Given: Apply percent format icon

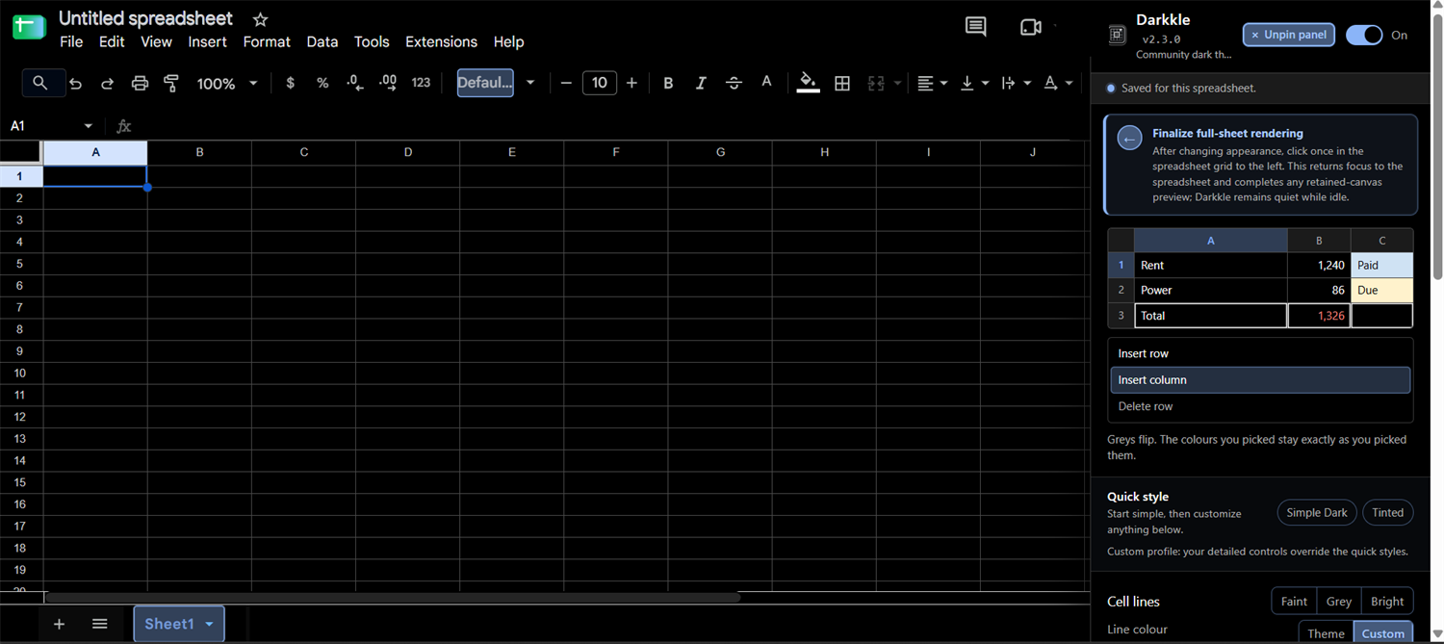Looking at the screenshot, I should [322, 83].
